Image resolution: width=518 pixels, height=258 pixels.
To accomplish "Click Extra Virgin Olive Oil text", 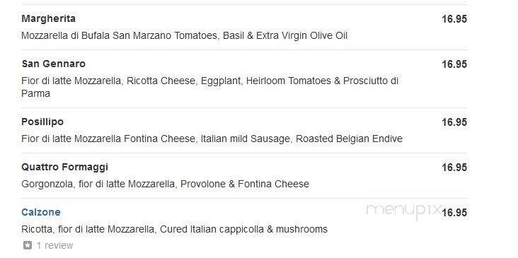I will pyautogui.click(x=301, y=35).
